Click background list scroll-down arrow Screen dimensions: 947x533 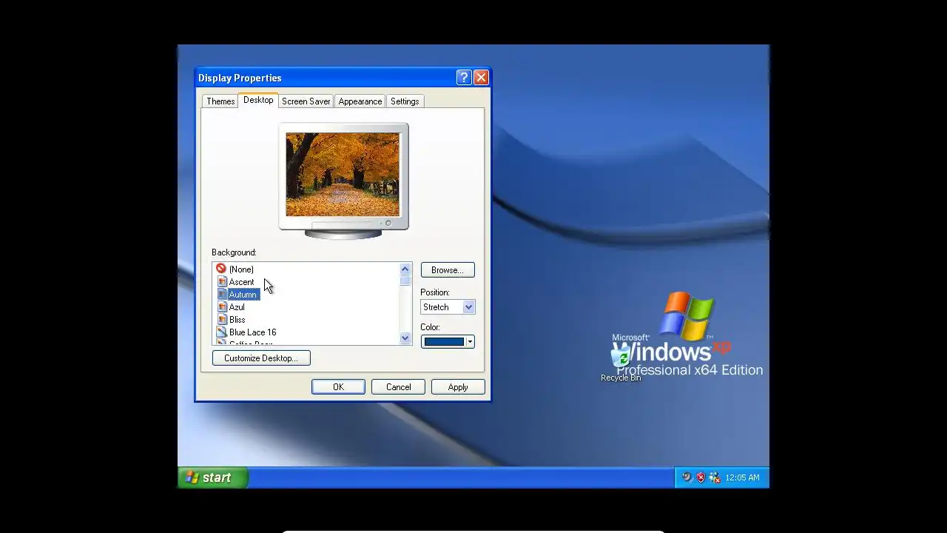click(405, 338)
